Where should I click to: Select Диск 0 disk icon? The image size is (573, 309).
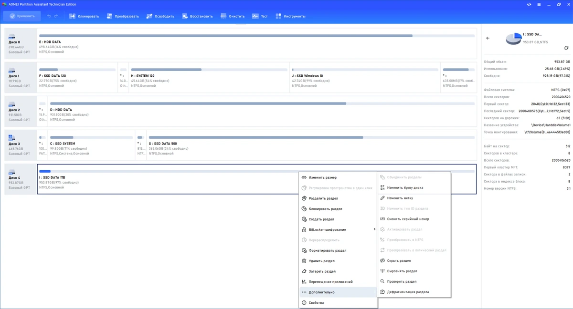(12, 37)
